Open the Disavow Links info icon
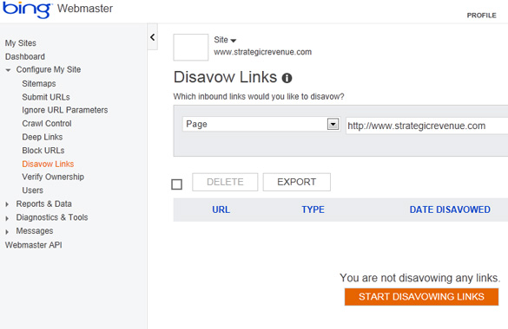This screenshot has height=329, width=508. [x=287, y=78]
